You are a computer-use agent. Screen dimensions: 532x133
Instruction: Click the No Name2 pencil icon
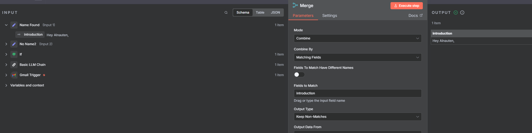point(14,44)
